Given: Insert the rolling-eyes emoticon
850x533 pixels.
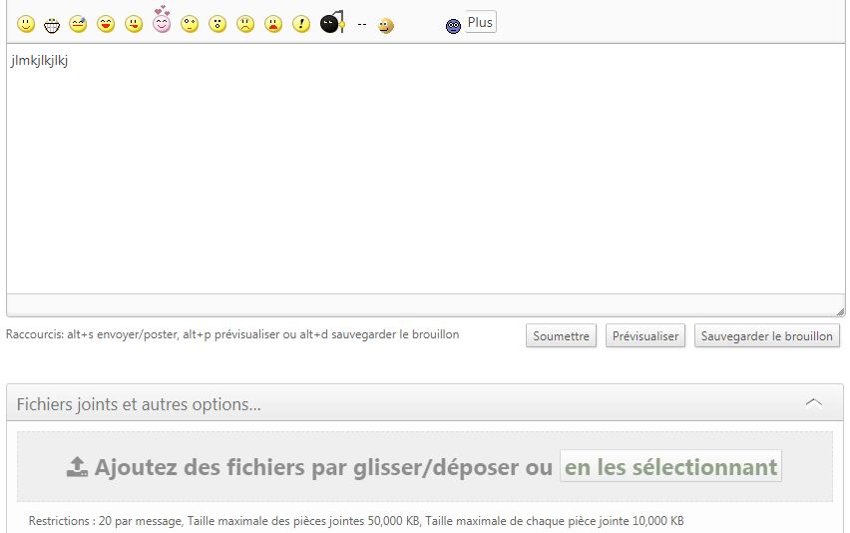Looking at the screenshot, I should [190, 24].
